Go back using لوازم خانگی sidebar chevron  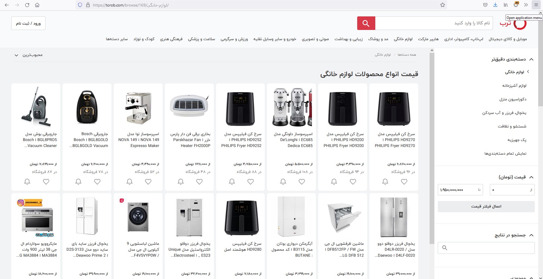(528, 72)
